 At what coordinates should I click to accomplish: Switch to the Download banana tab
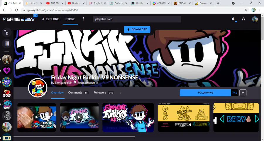204,3
